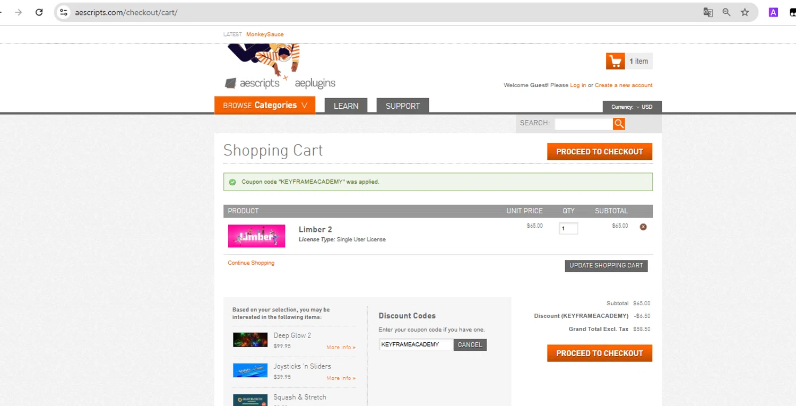Bookmark this page with the star icon
The width and height of the screenshot is (796, 406).
coord(745,12)
